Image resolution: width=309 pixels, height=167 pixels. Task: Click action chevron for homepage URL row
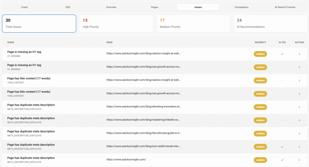point(299,160)
